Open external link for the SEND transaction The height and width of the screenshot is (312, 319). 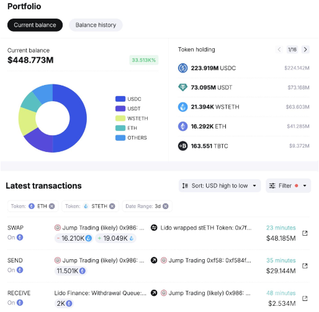pos(305,265)
